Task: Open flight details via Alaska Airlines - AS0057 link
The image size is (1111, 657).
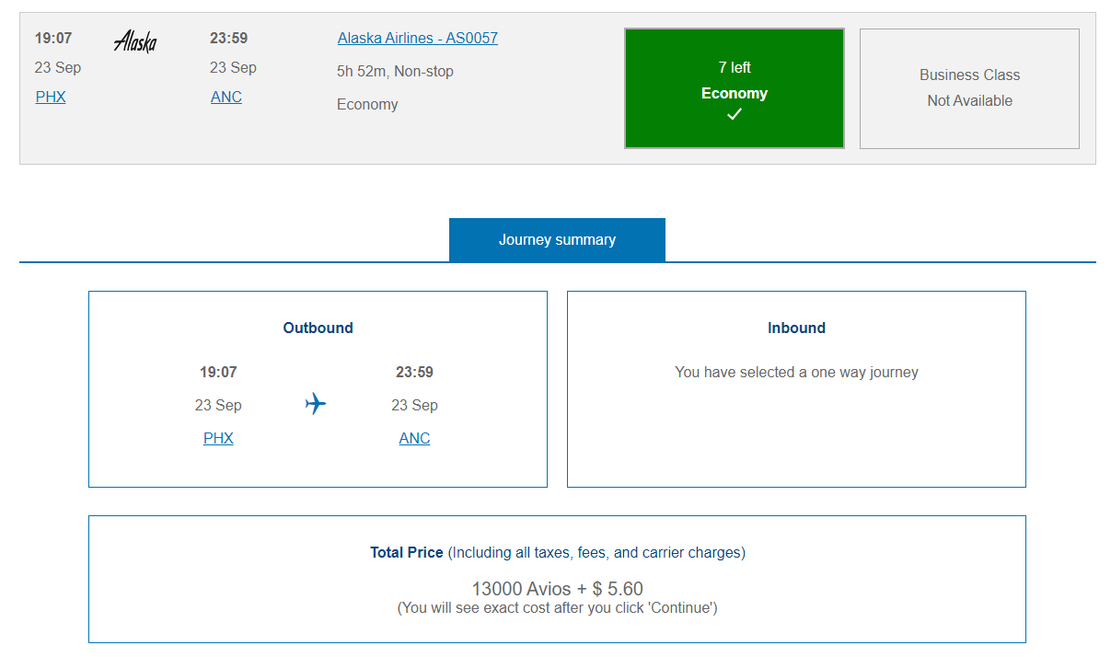Action: click(x=417, y=38)
